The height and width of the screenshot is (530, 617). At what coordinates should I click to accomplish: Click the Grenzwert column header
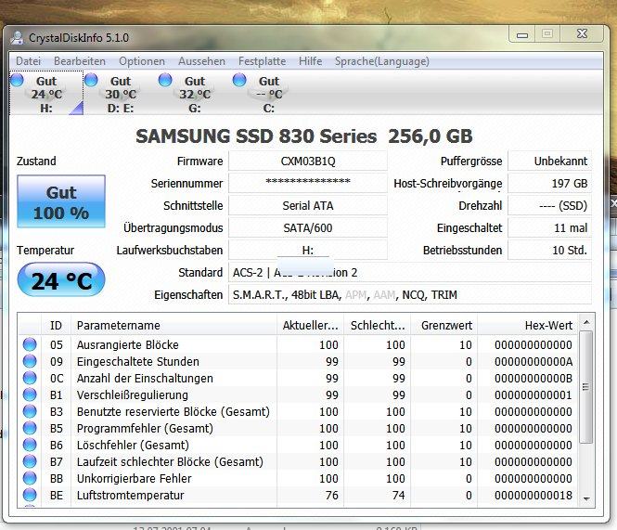point(444,325)
